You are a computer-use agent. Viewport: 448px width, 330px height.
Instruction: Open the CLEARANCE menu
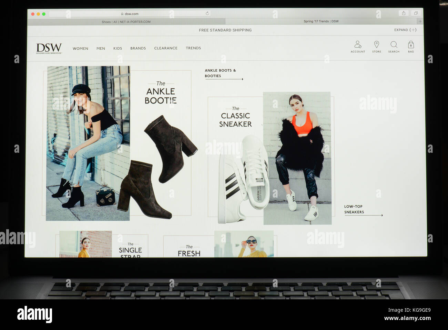tap(166, 48)
